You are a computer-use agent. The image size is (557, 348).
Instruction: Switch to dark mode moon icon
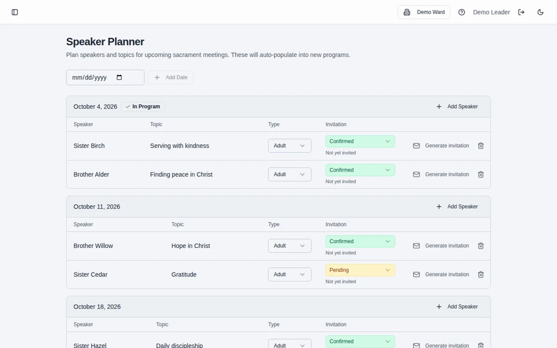pos(540,12)
